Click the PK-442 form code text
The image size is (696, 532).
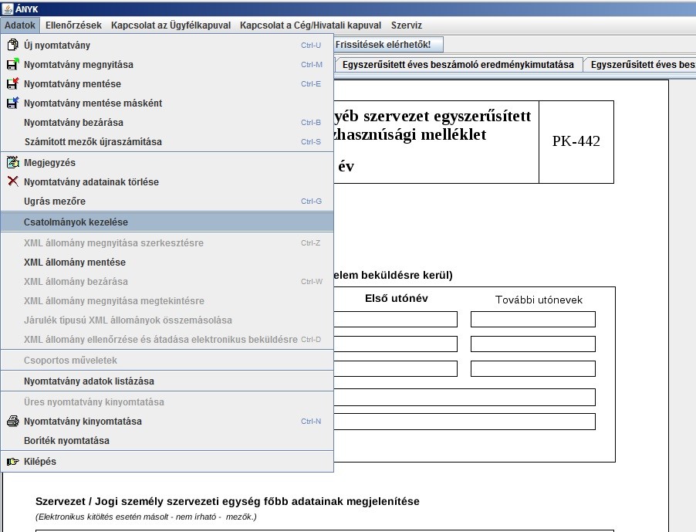576,141
